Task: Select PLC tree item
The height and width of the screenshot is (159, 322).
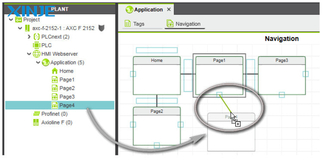Action: [x=46, y=46]
